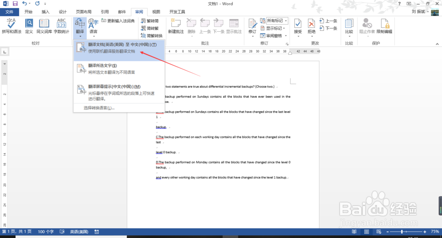Convert Simplified to Traditional Chinese
This screenshot has height=238, width=442.
click(x=150, y=28)
